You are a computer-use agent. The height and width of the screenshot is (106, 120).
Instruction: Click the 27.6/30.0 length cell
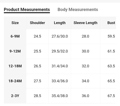coord(60,36)
